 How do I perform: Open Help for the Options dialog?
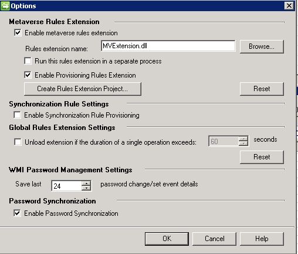(262, 239)
